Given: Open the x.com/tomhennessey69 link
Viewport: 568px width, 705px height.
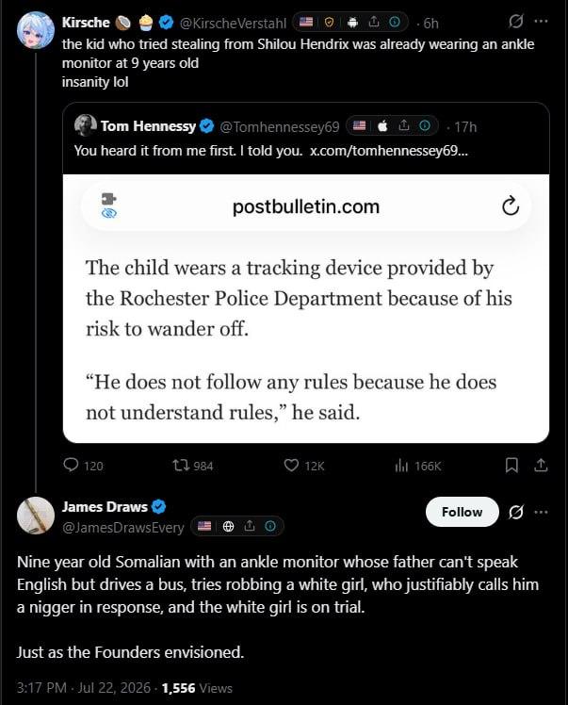Looking at the screenshot, I should (389, 151).
